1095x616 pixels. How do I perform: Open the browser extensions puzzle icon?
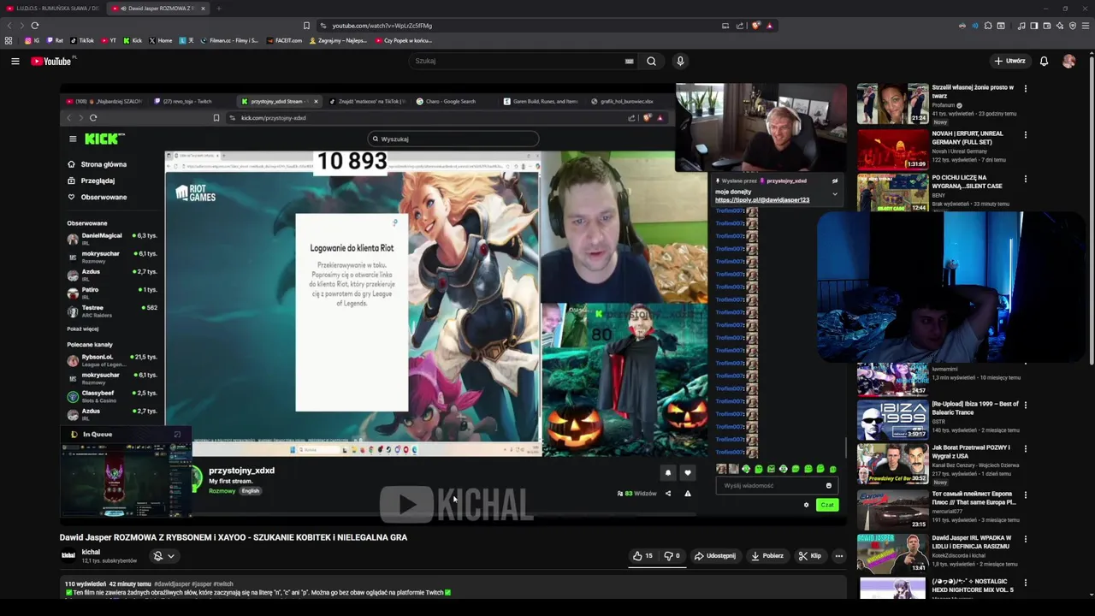(988, 26)
